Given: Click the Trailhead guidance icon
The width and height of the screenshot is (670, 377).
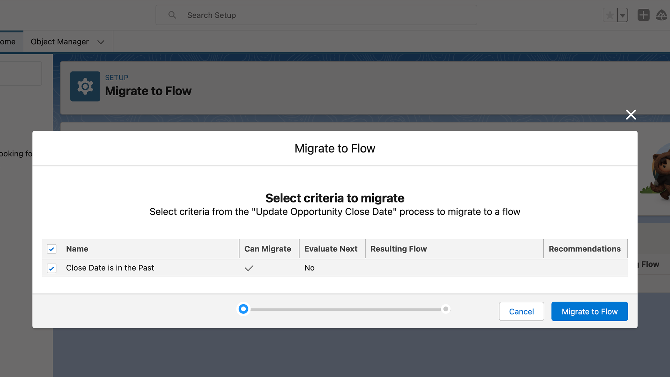Looking at the screenshot, I should point(662,15).
